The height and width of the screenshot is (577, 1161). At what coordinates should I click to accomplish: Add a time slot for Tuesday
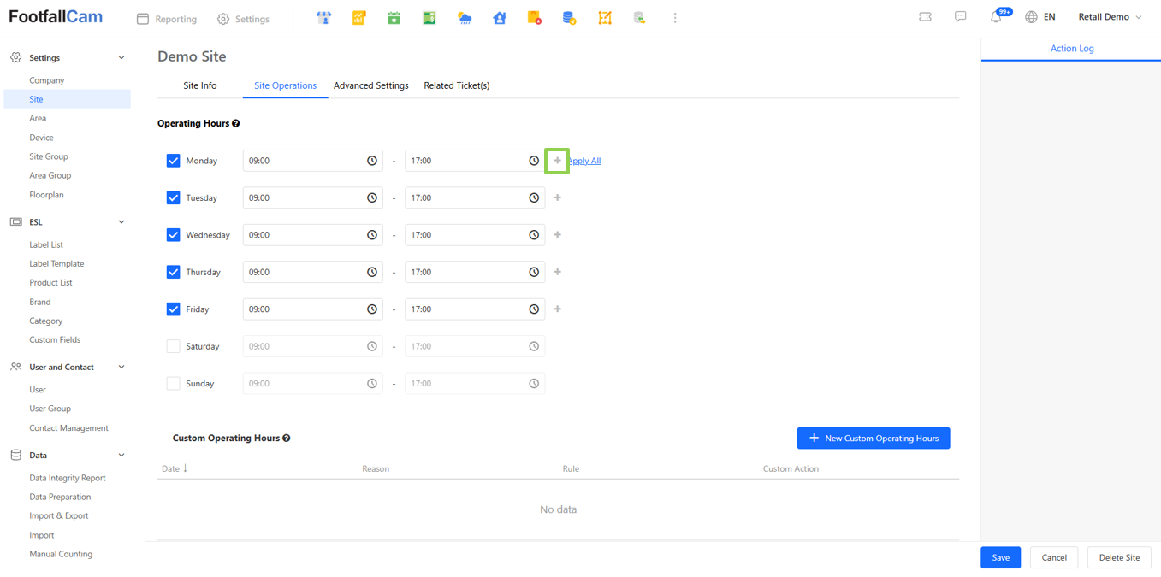[x=558, y=197]
